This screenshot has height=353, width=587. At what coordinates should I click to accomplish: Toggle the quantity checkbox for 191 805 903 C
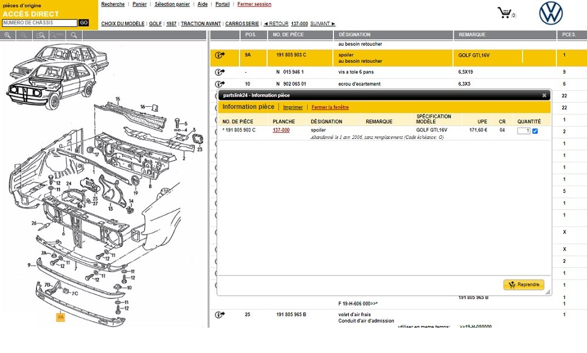tap(535, 131)
